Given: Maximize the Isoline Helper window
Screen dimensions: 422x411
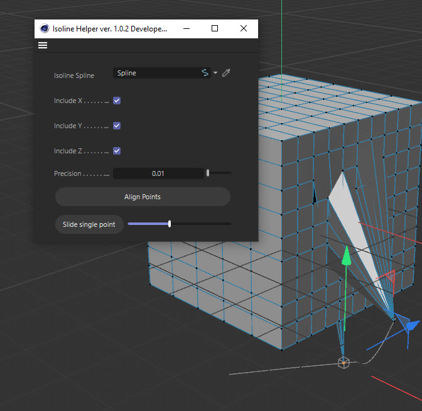Looking at the screenshot, I should [215, 28].
